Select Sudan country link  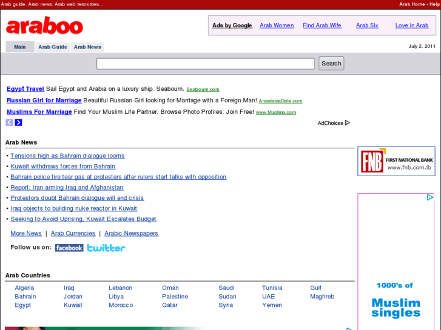coord(227,296)
